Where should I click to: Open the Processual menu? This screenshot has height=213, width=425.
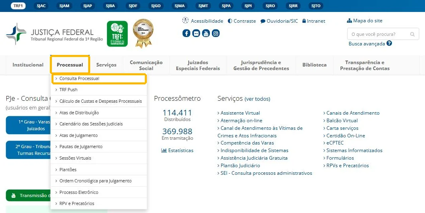[x=70, y=65]
